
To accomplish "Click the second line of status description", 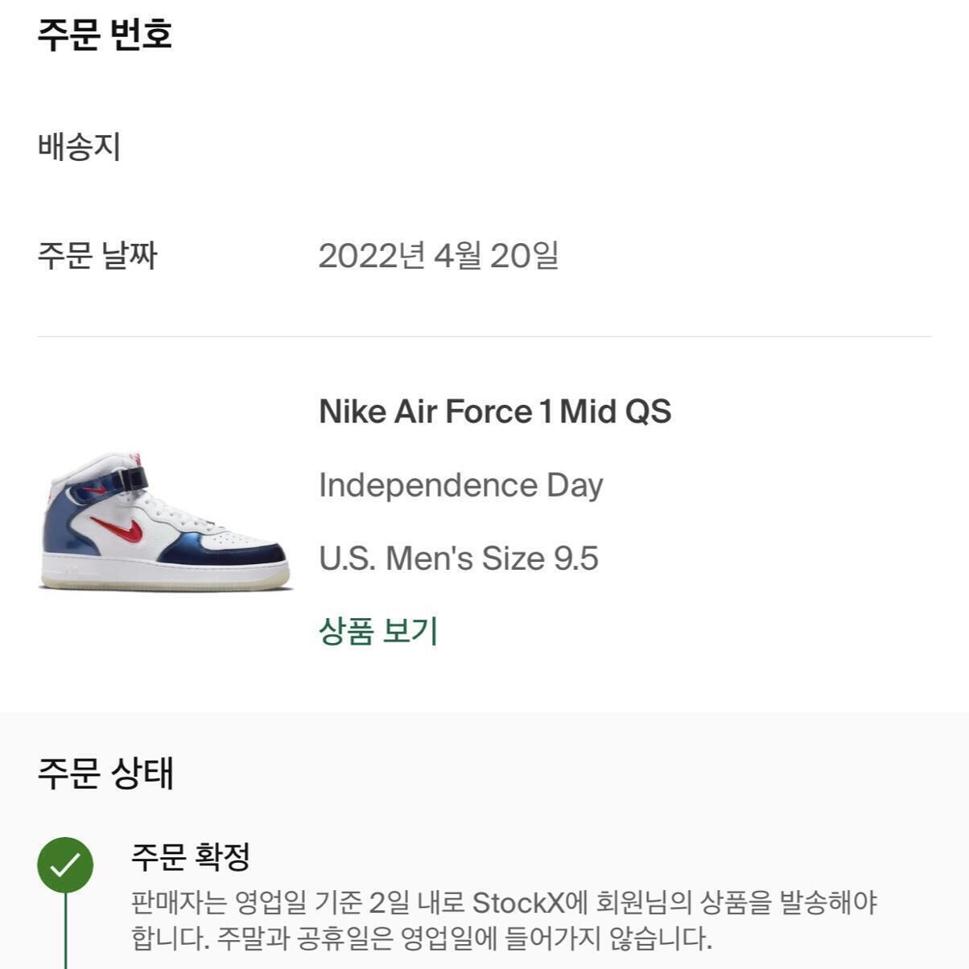I will [421, 938].
